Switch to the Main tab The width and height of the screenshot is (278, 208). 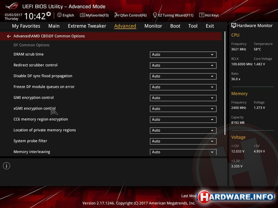54,26
